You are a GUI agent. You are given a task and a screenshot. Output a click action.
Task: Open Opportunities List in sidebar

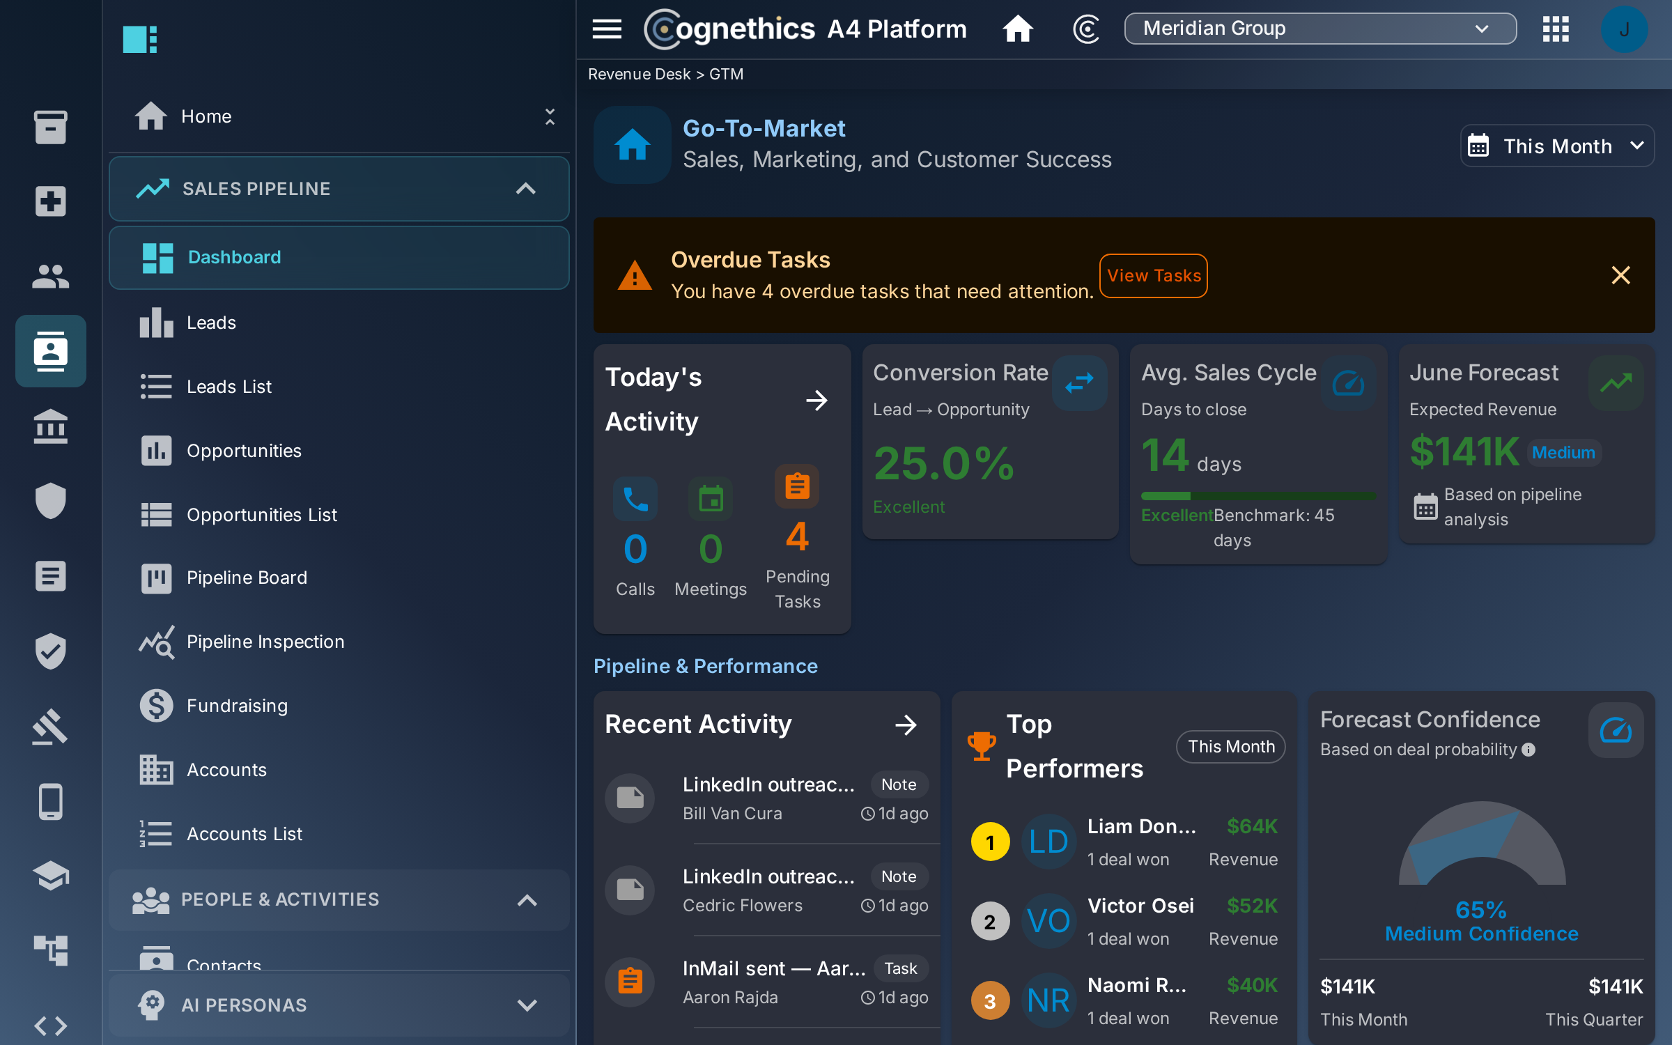(339, 515)
